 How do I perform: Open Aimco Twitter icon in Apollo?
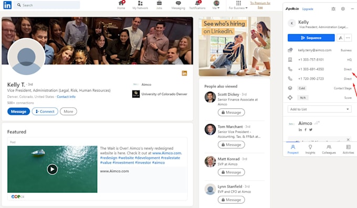(311, 130)
